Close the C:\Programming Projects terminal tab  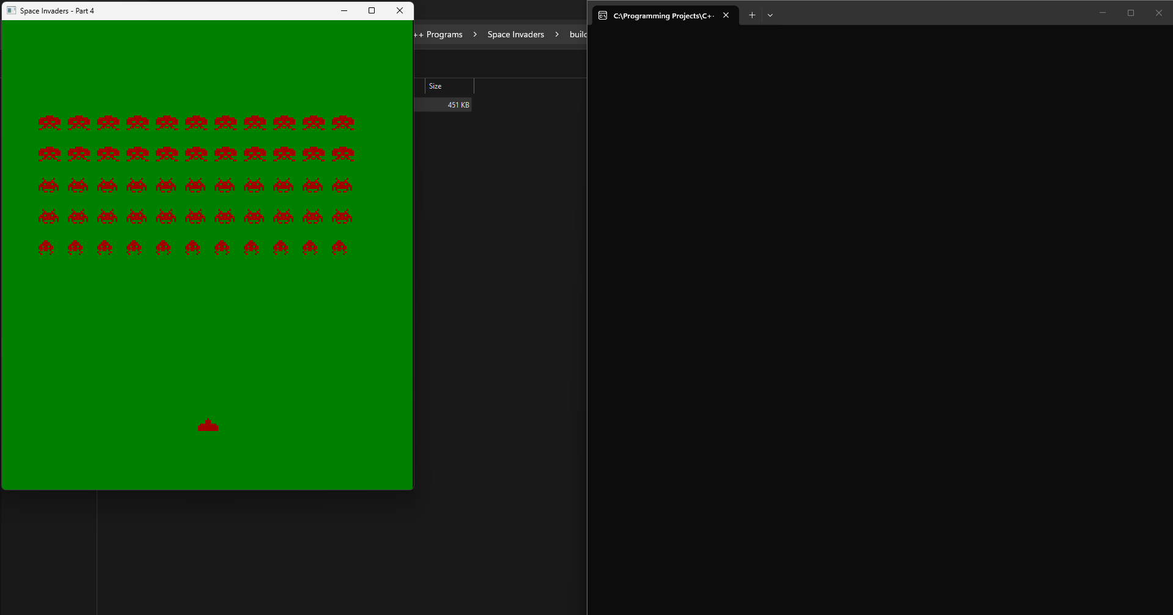tap(726, 15)
